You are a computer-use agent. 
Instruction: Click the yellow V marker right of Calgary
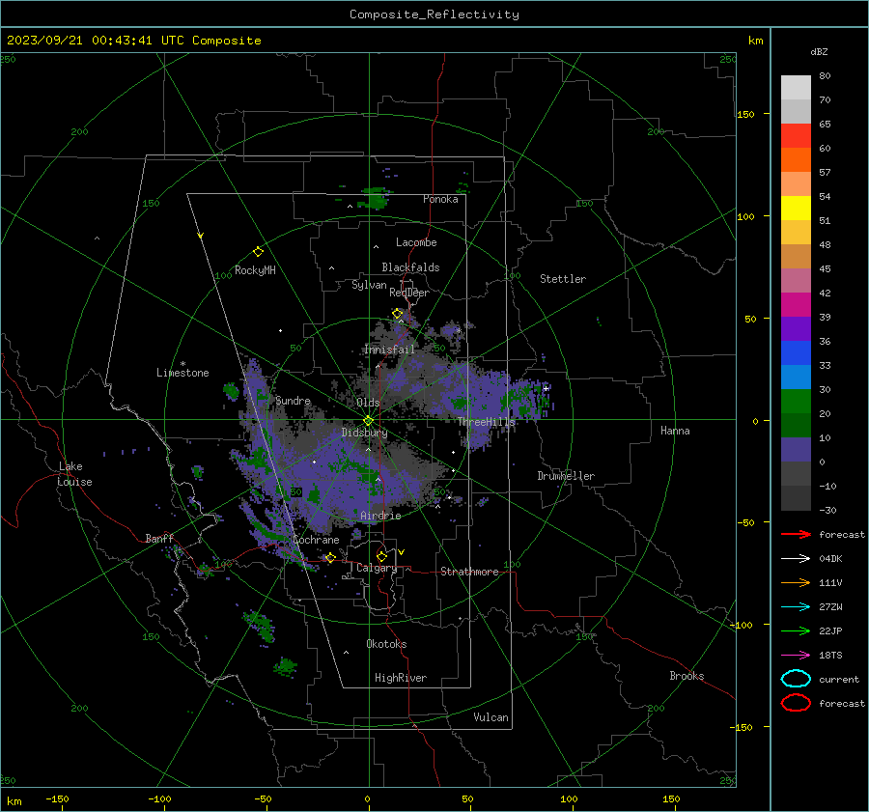[402, 552]
